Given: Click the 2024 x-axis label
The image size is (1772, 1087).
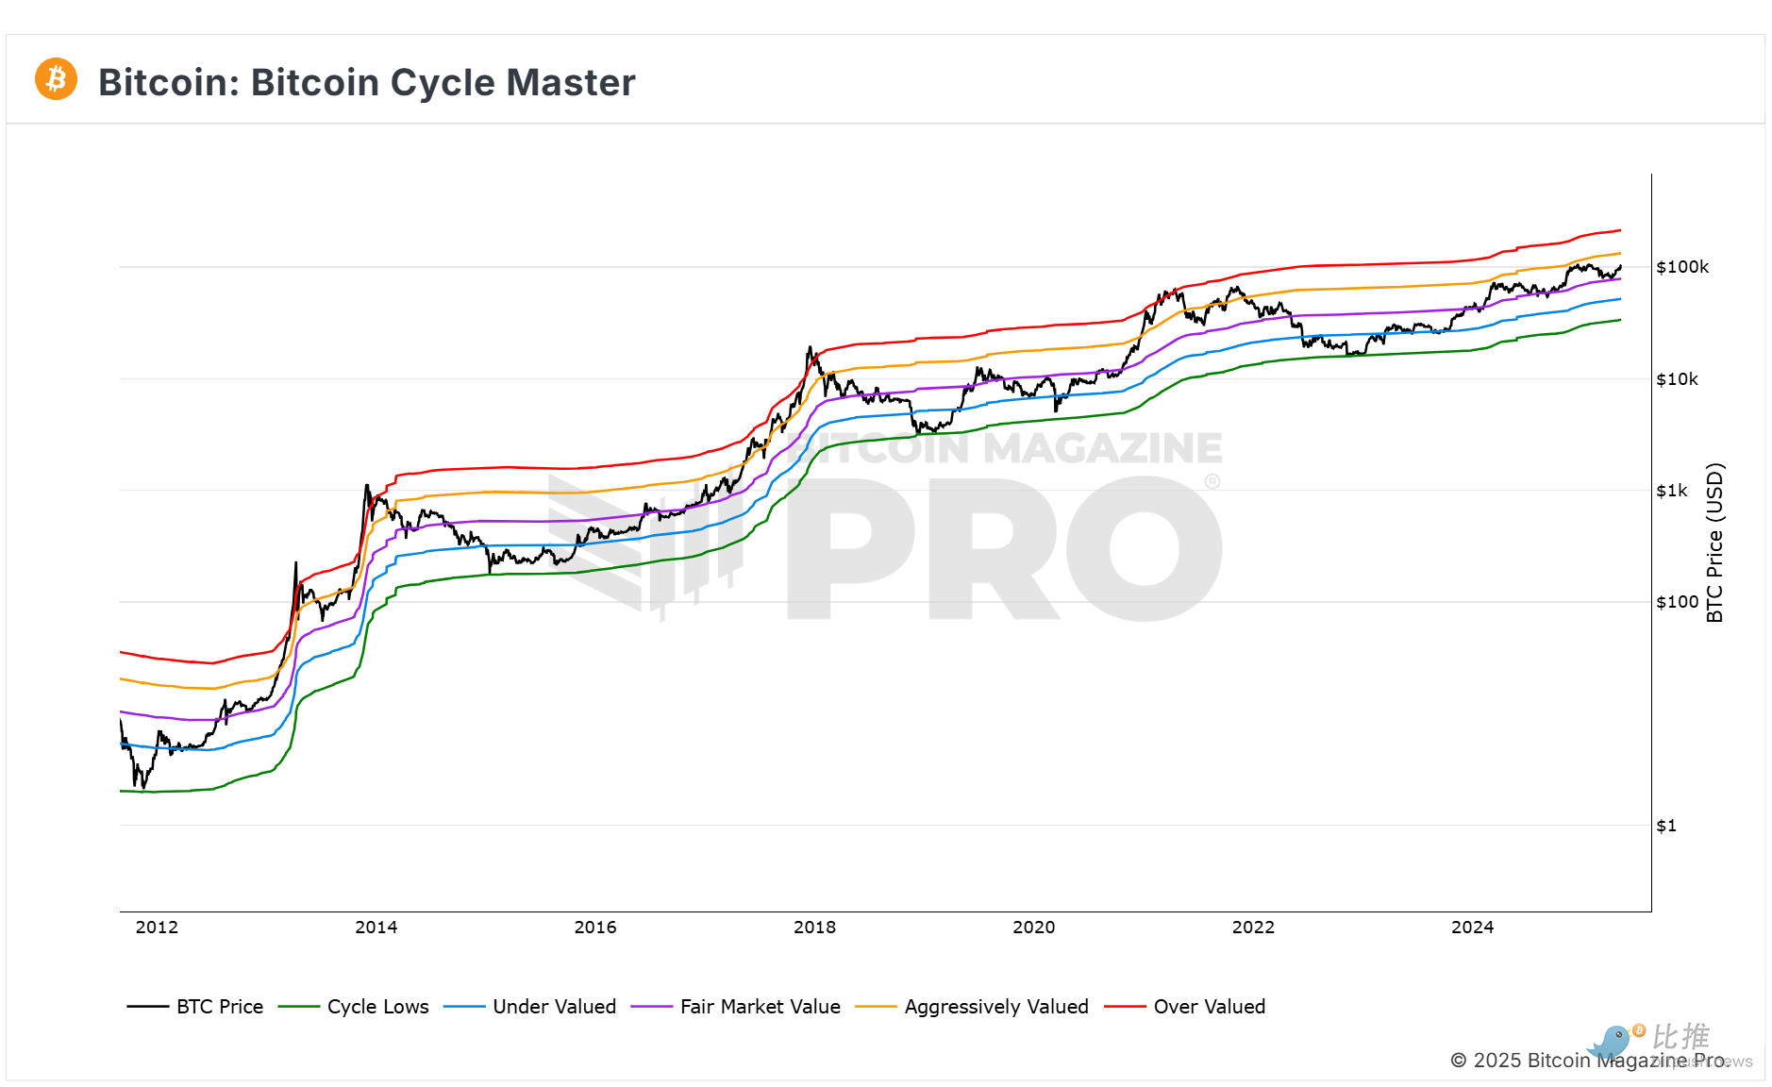Looking at the screenshot, I should [1472, 928].
